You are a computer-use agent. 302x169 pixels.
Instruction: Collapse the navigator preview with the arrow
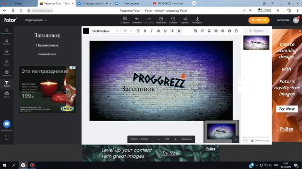235,139
